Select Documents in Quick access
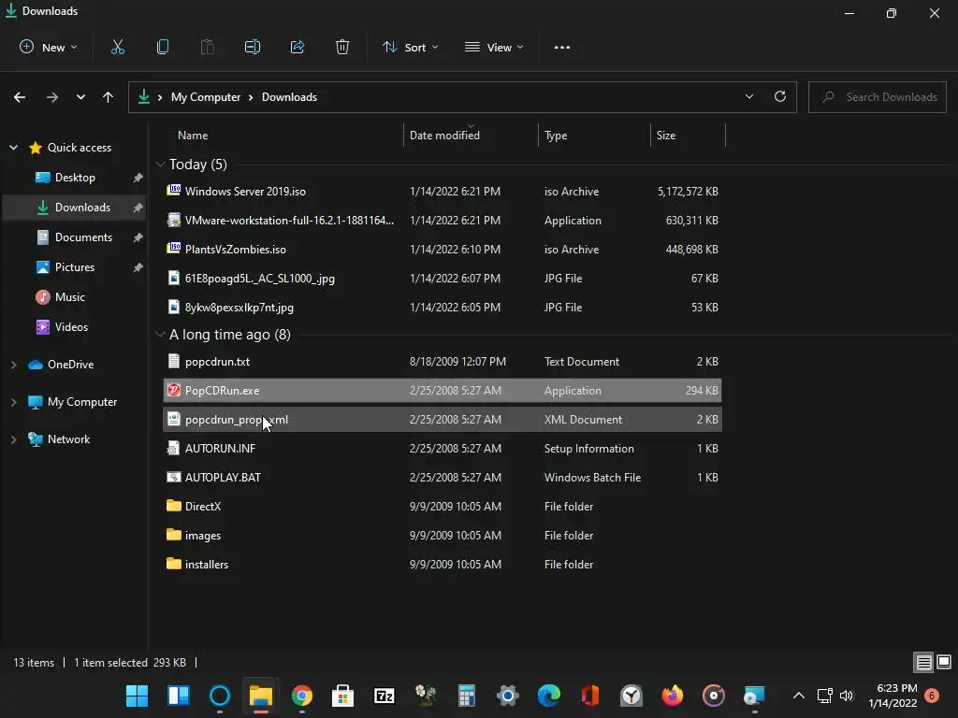Viewport: 958px width, 718px height. (73, 237)
